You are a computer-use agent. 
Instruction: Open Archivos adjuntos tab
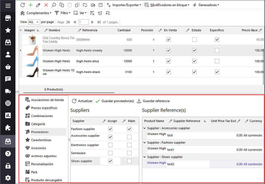pos(41,156)
